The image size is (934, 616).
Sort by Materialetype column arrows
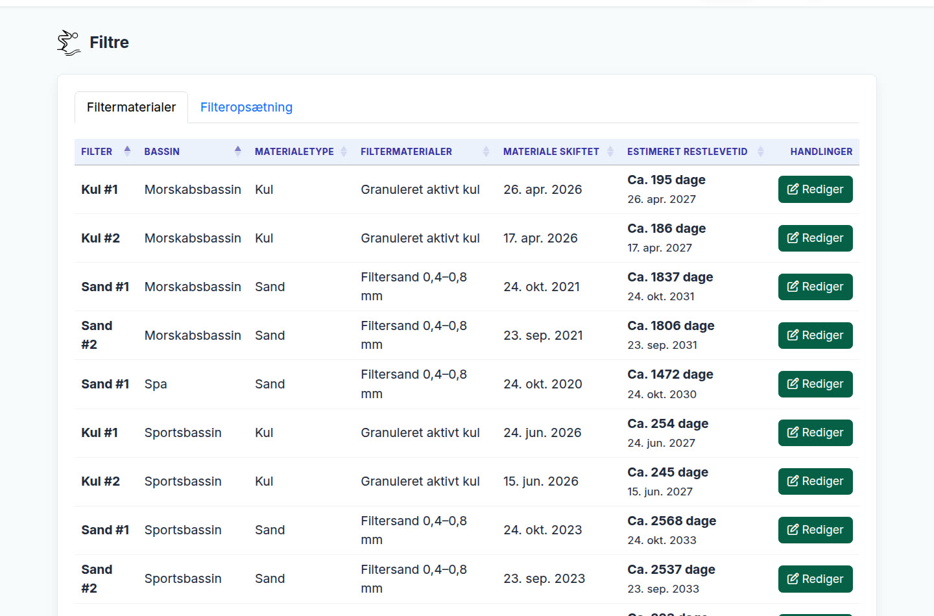point(344,151)
